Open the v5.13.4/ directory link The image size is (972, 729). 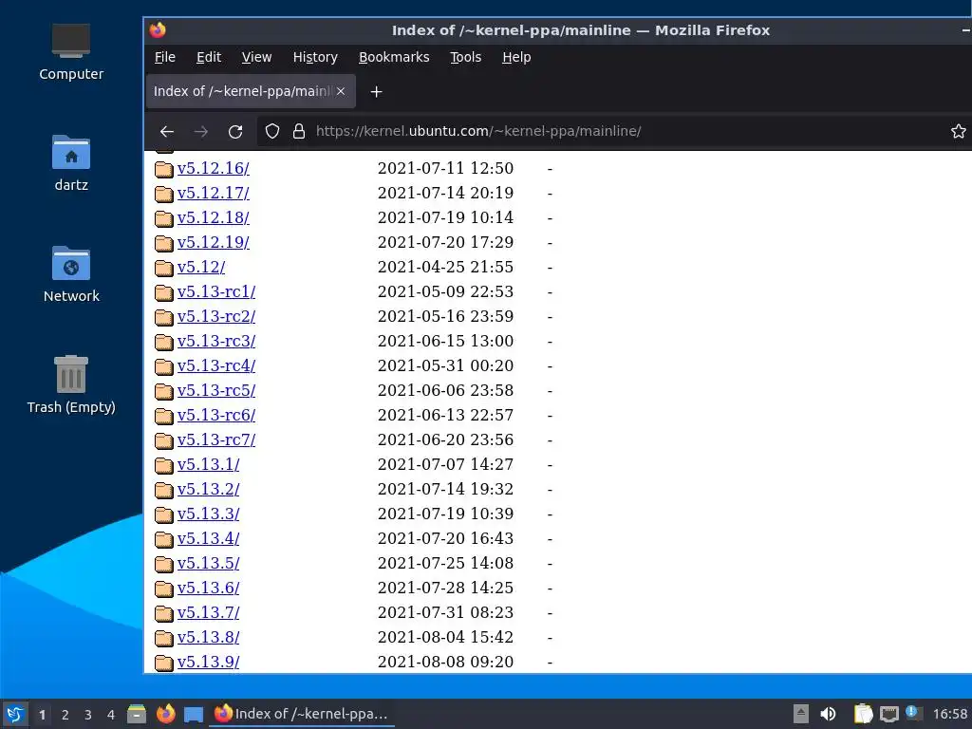[x=208, y=538]
